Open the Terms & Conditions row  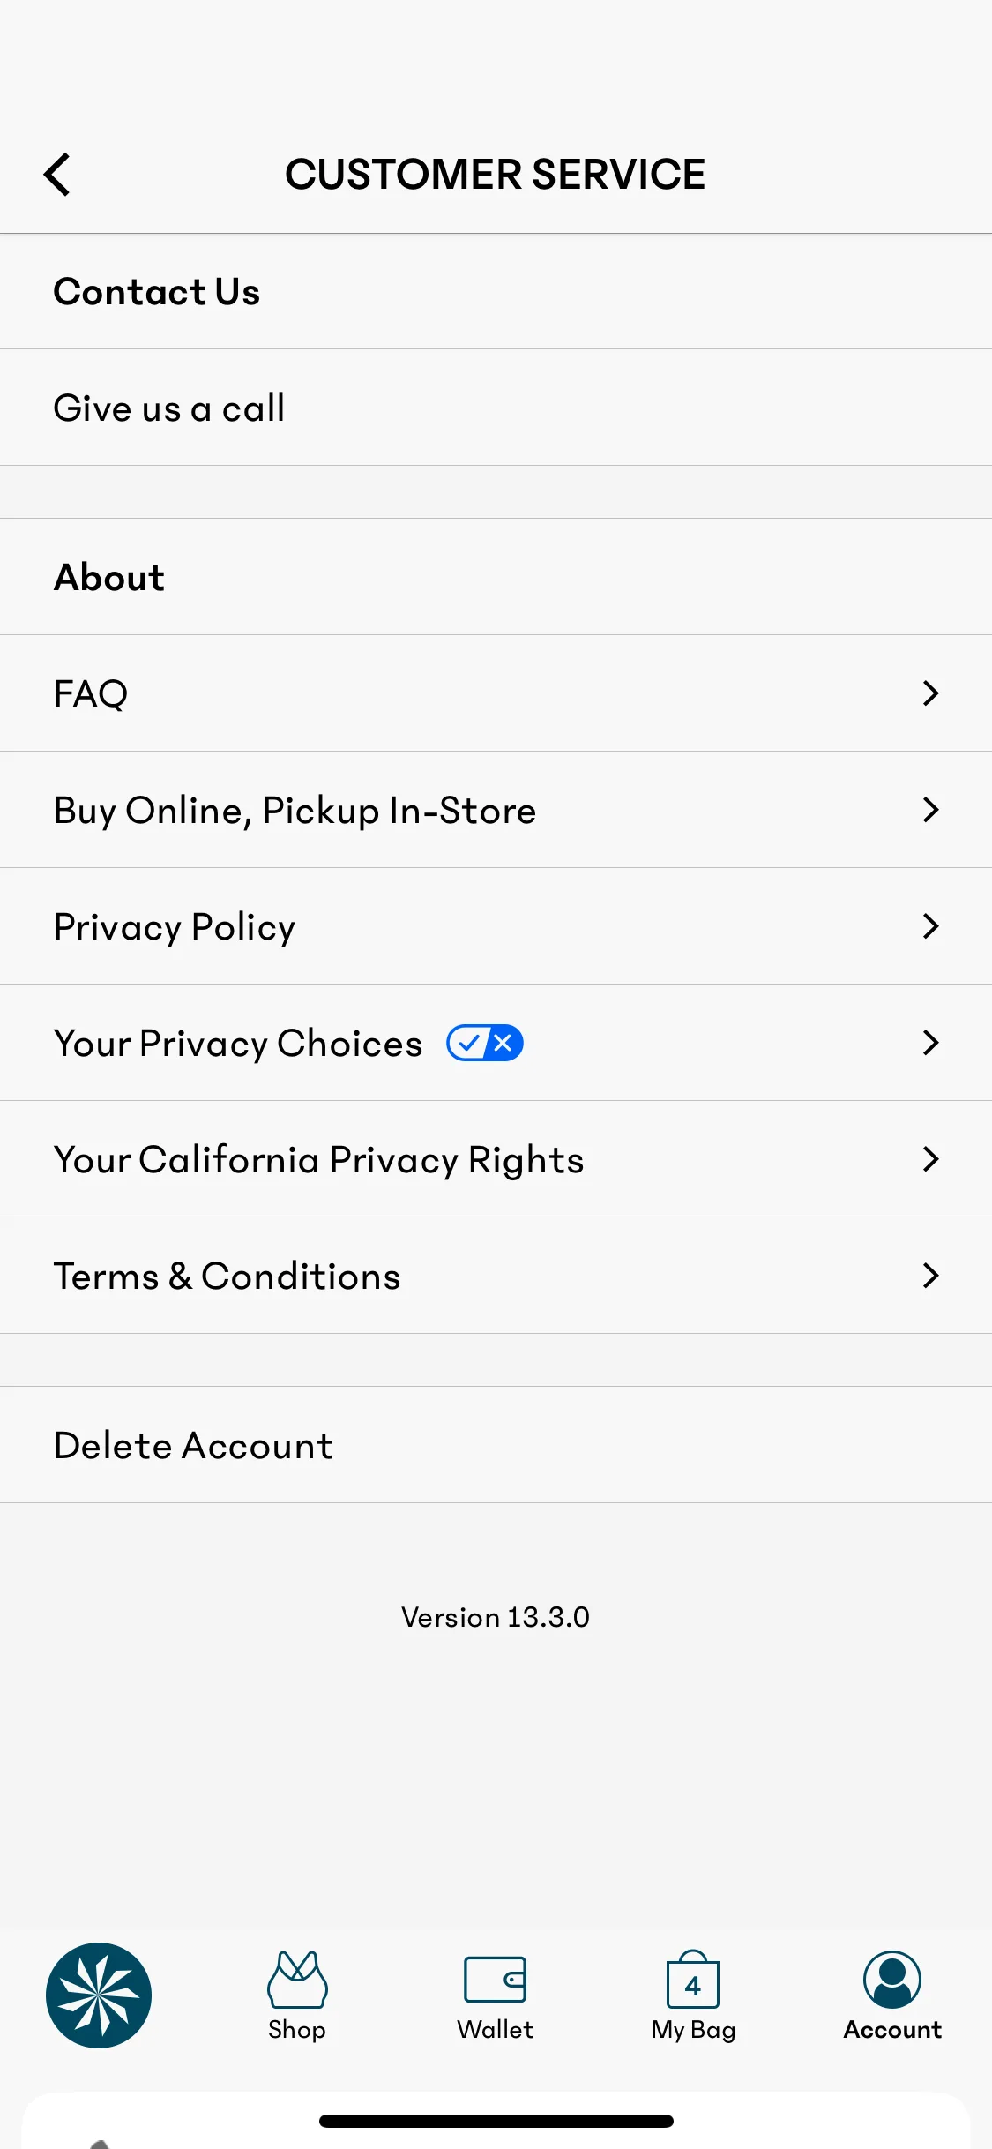496,1276
